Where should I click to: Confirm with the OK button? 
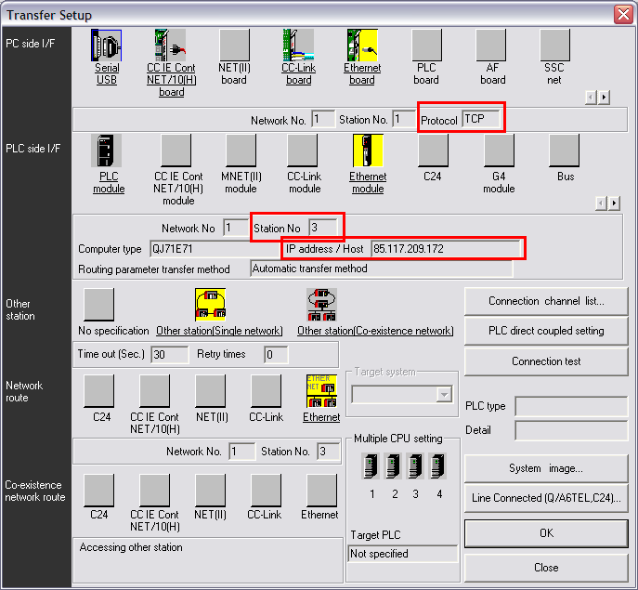pos(546,533)
